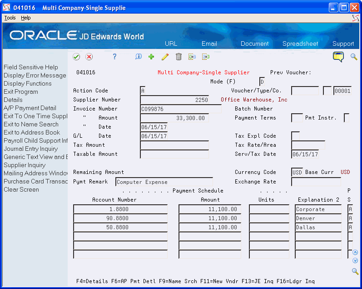
Task: Click the export right-arrow toolbar icon
Action: click(x=205, y=57)
